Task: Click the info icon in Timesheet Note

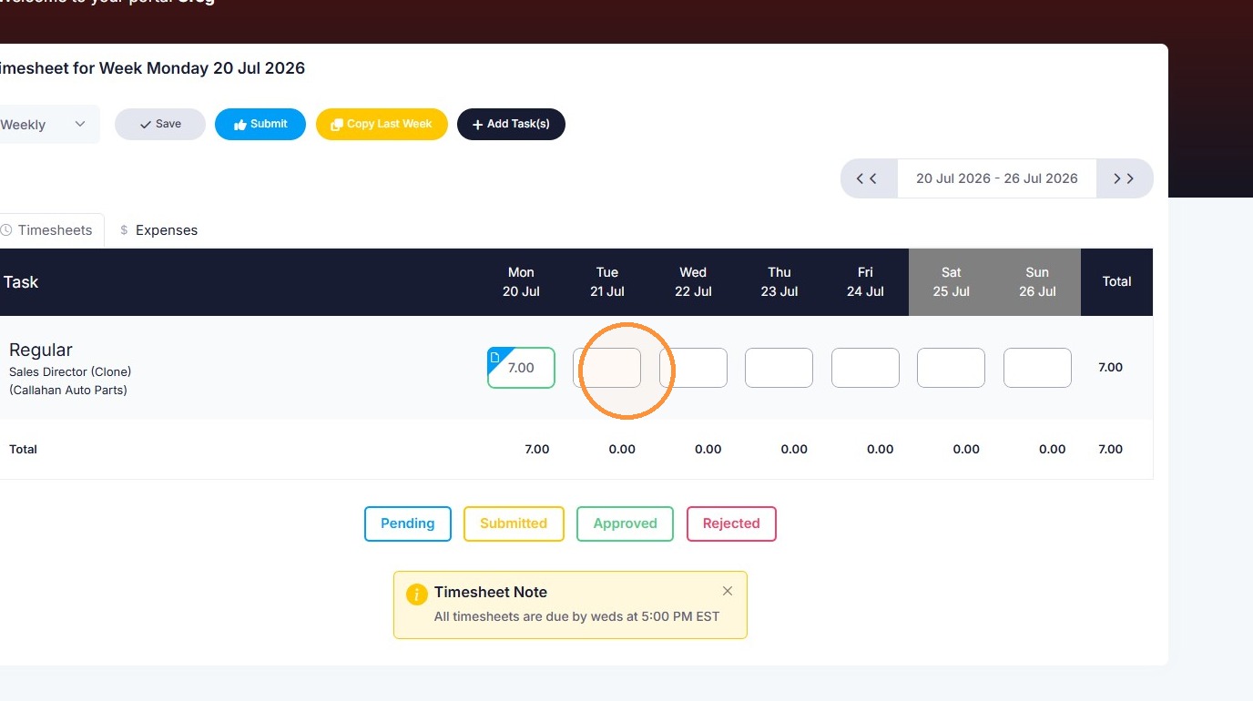Action: coord(416,594)
